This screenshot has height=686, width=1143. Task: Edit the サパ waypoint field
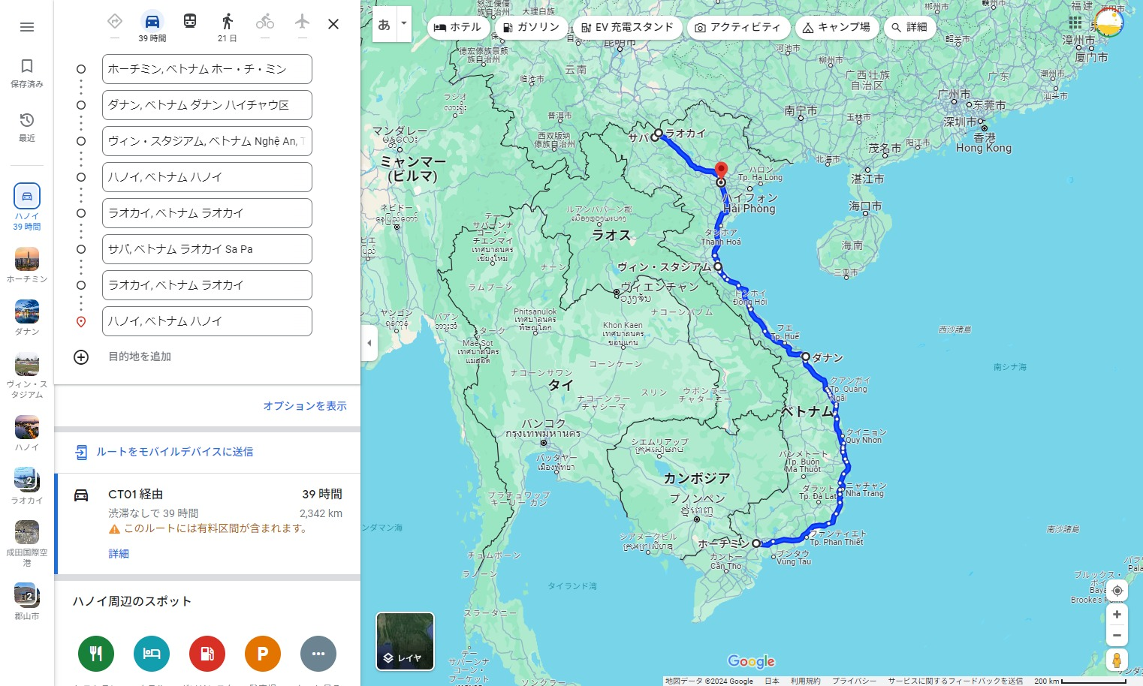point(207,249)
